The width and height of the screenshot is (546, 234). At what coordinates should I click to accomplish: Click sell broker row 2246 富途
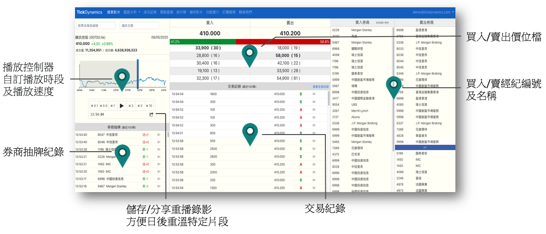pos(425,178)
